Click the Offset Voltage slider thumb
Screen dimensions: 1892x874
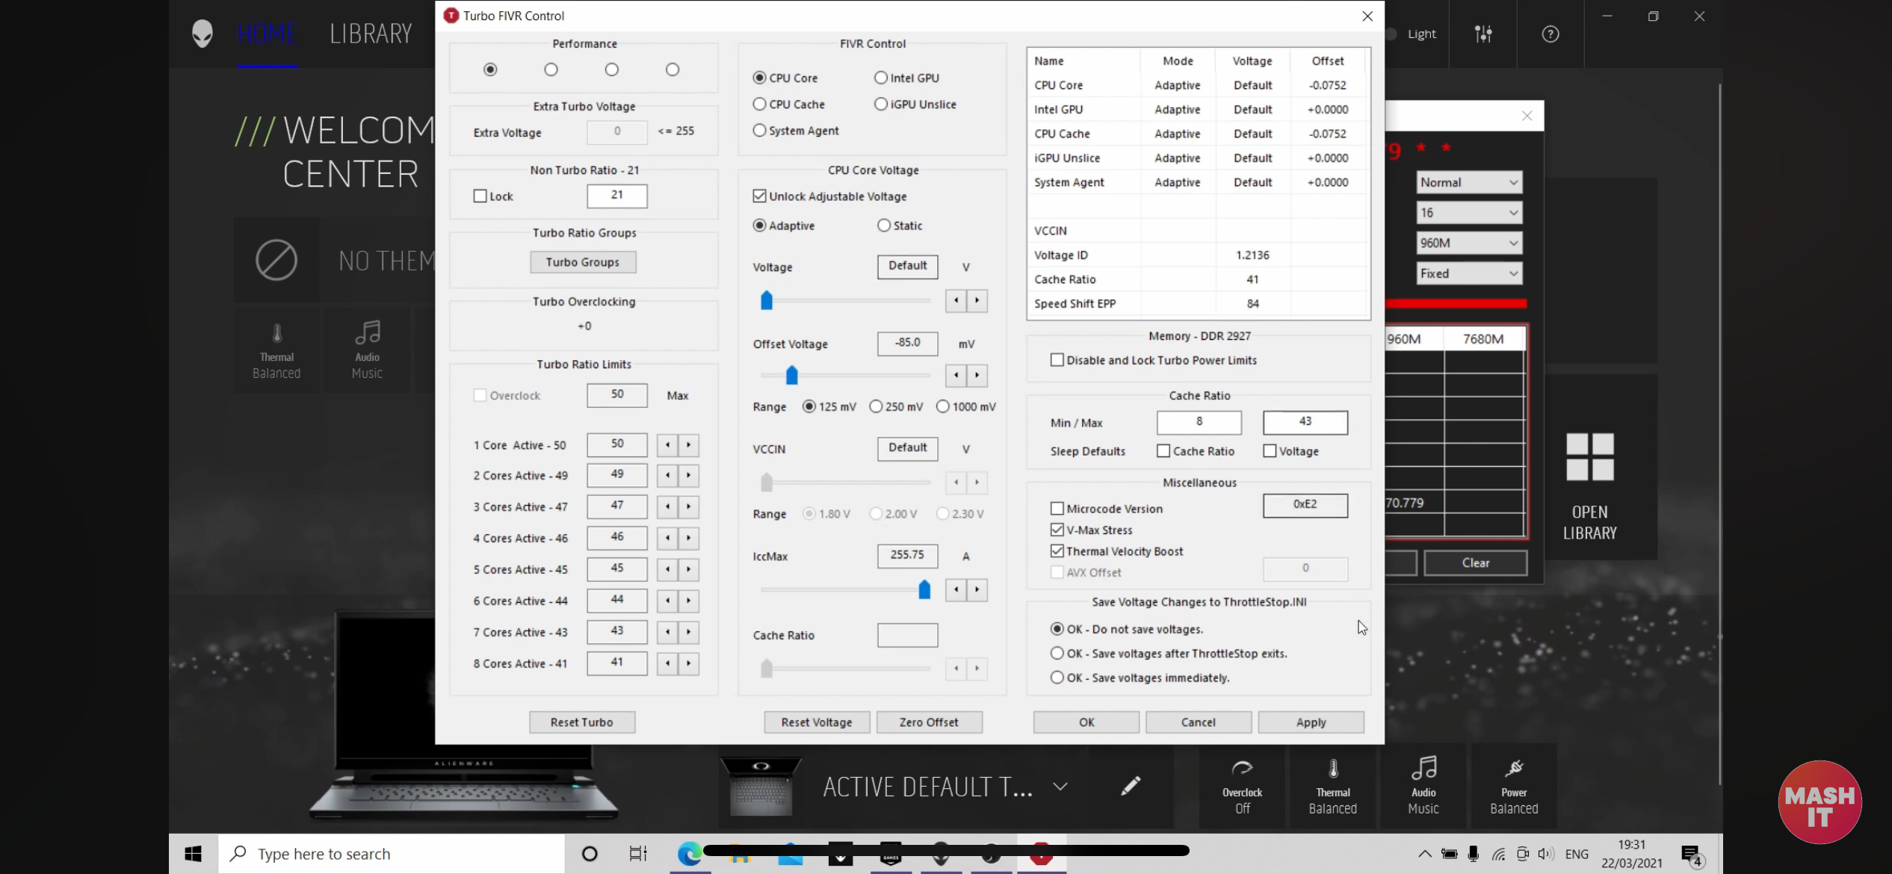[791, 375]
